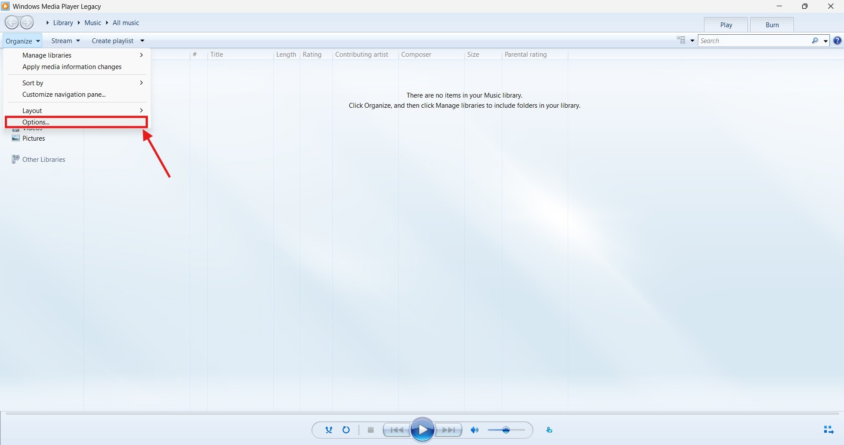The image size is (844, 445).
Task: Adjust the volume slider
Action: click(506, 430)
